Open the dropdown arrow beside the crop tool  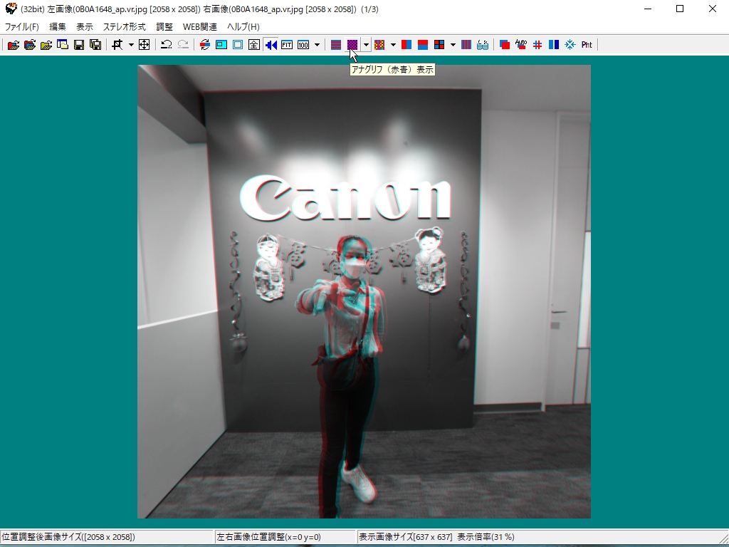click(x=131, y=45)
